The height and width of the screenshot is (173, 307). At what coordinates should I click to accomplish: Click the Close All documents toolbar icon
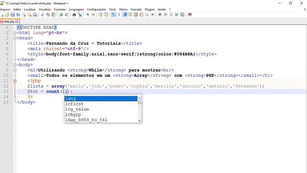point(30,15)
